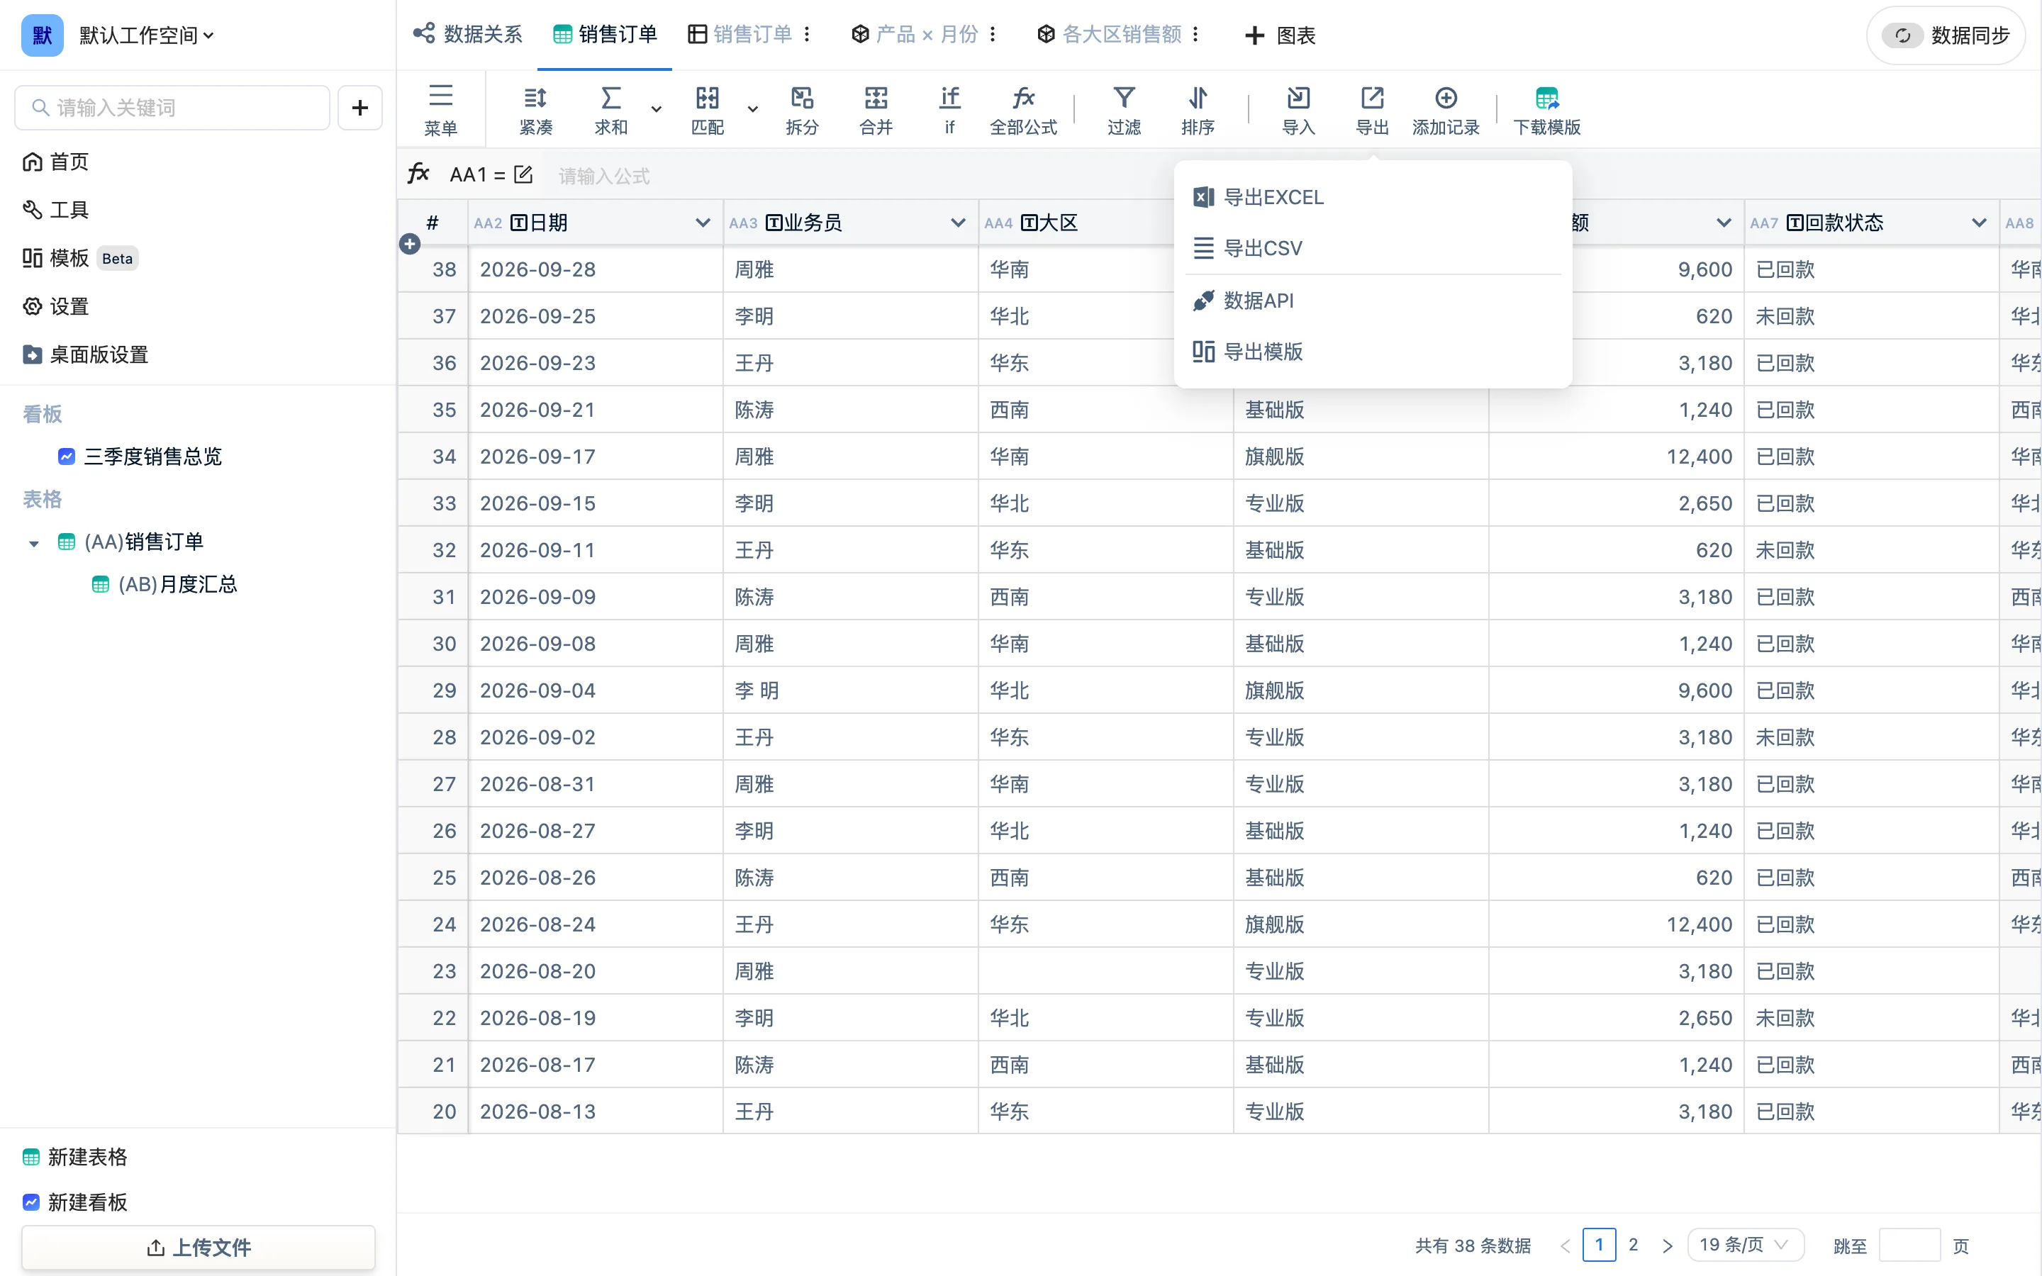Open the 全部公式 formulas tool

[1024, 110]
